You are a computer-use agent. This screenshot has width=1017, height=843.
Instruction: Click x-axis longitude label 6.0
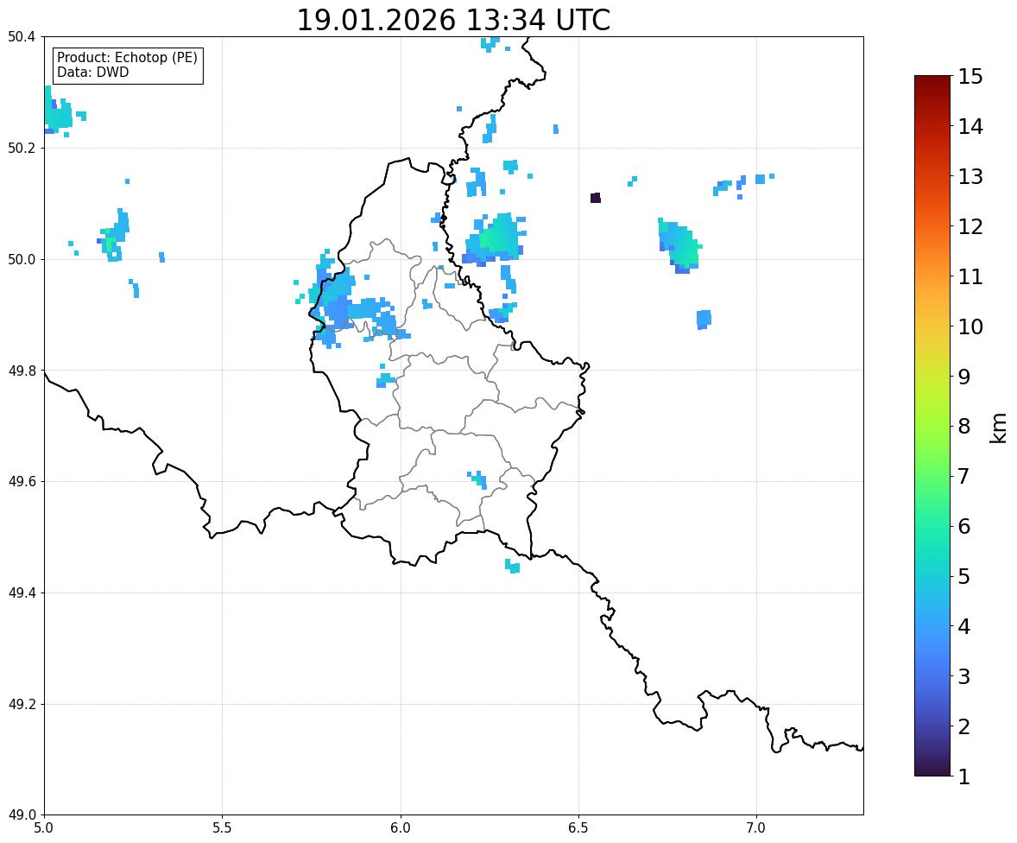pyautogui.click(x=401, y=828)
